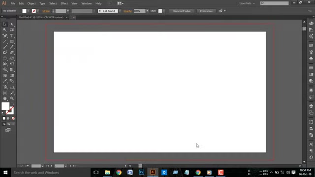Activate the Hand tool
Image resolution: width=315 pixels, height=177 pixels.
coord(5,98)
